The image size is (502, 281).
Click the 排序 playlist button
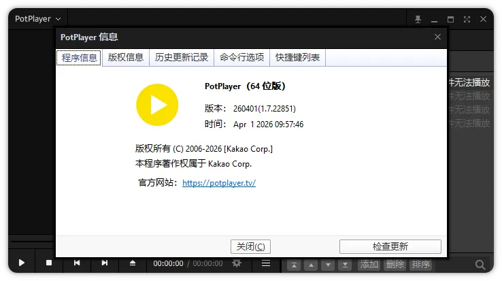click(x=420, y=265)
